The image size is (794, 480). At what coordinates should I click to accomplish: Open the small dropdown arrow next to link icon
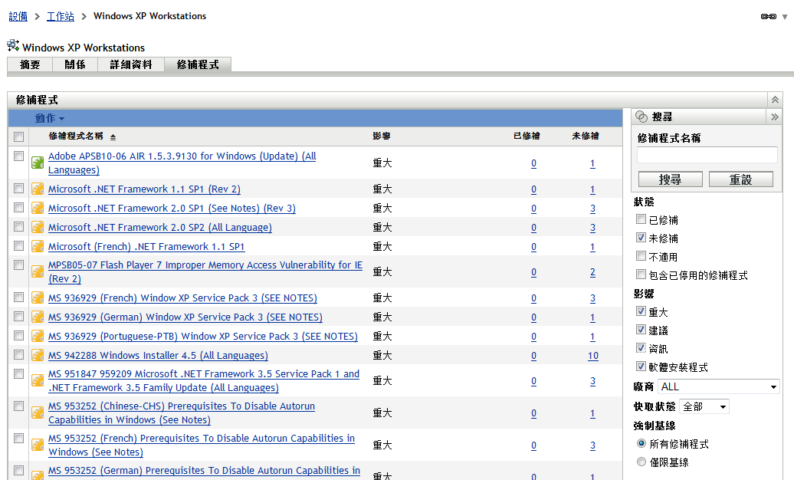pos(785,17)
